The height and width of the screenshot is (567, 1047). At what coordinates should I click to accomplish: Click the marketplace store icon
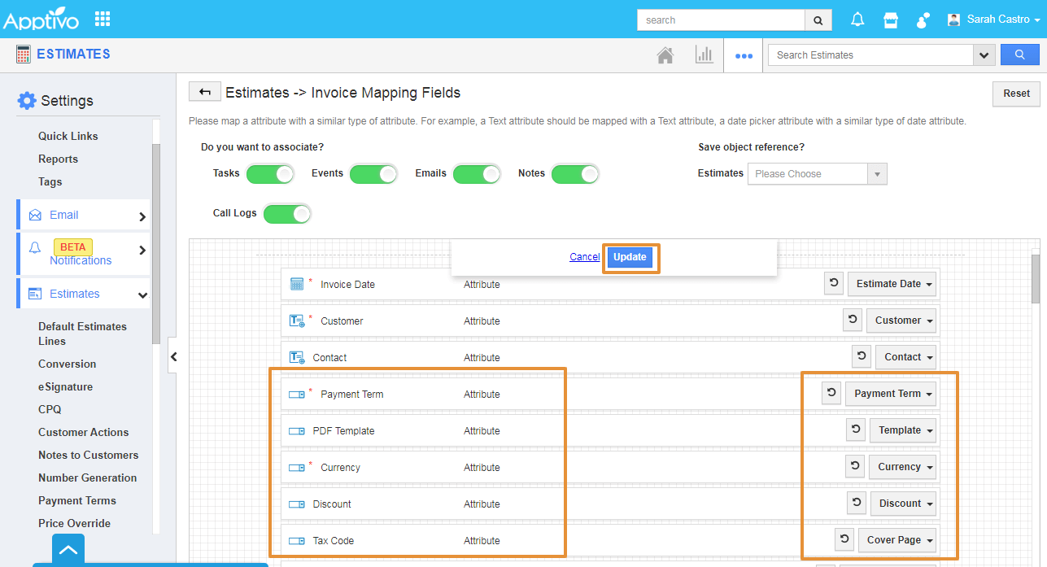point(891,20)
